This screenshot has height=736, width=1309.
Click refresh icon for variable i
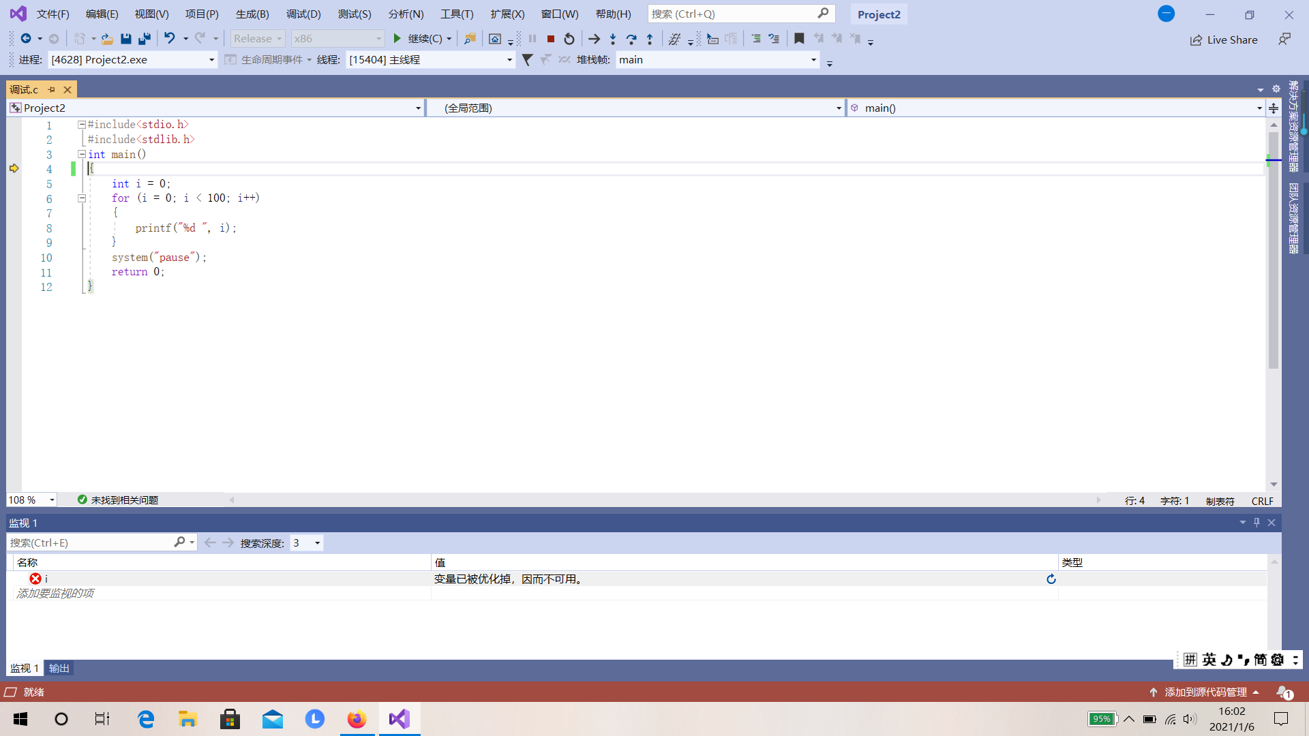(x=1051, y=579)
